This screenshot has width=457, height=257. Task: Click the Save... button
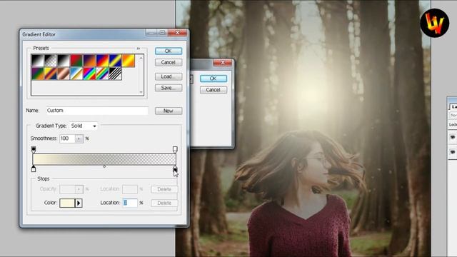[x=169, y=88]
